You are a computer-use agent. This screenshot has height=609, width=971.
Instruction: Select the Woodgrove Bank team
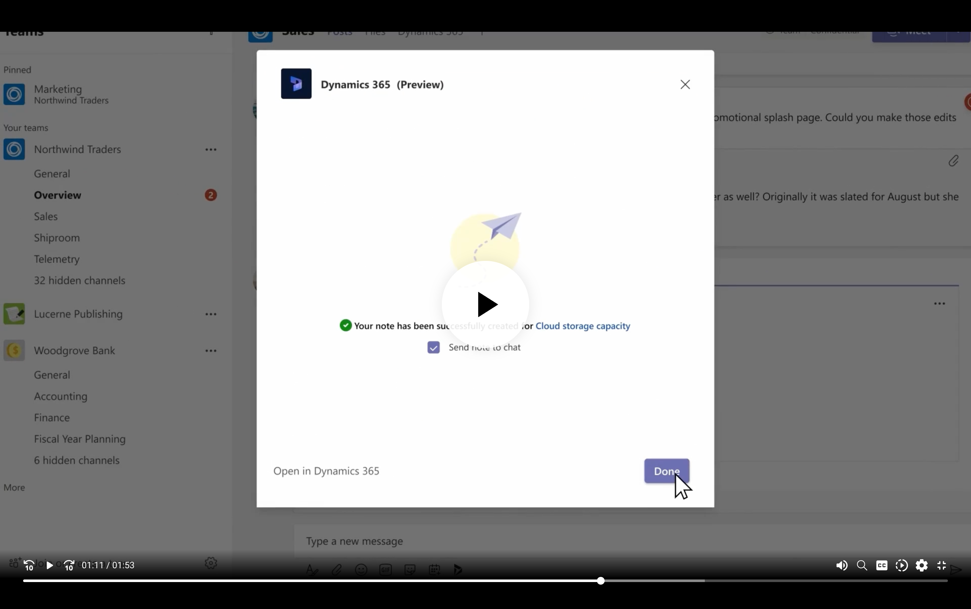point(74,350)
